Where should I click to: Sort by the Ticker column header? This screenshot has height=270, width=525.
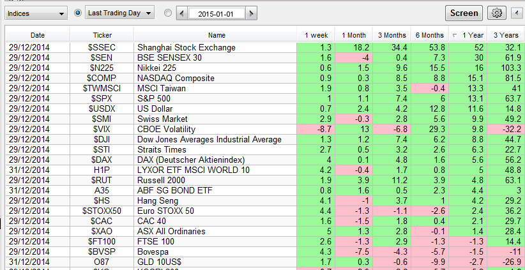tap(102, 35)
